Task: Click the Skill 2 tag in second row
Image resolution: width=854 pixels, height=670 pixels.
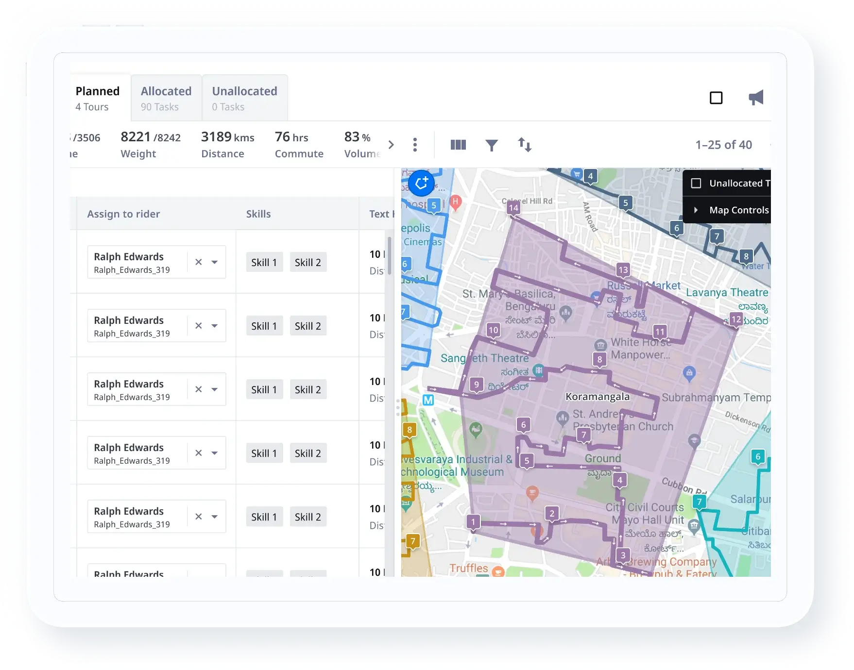Action: click(307, 326)
